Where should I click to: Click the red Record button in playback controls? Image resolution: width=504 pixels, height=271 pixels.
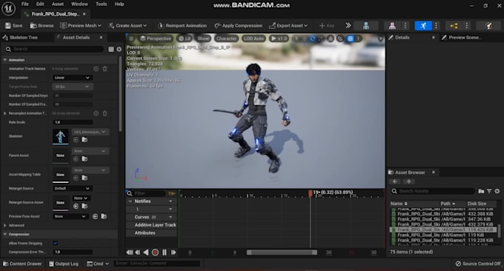coord(155,252)
